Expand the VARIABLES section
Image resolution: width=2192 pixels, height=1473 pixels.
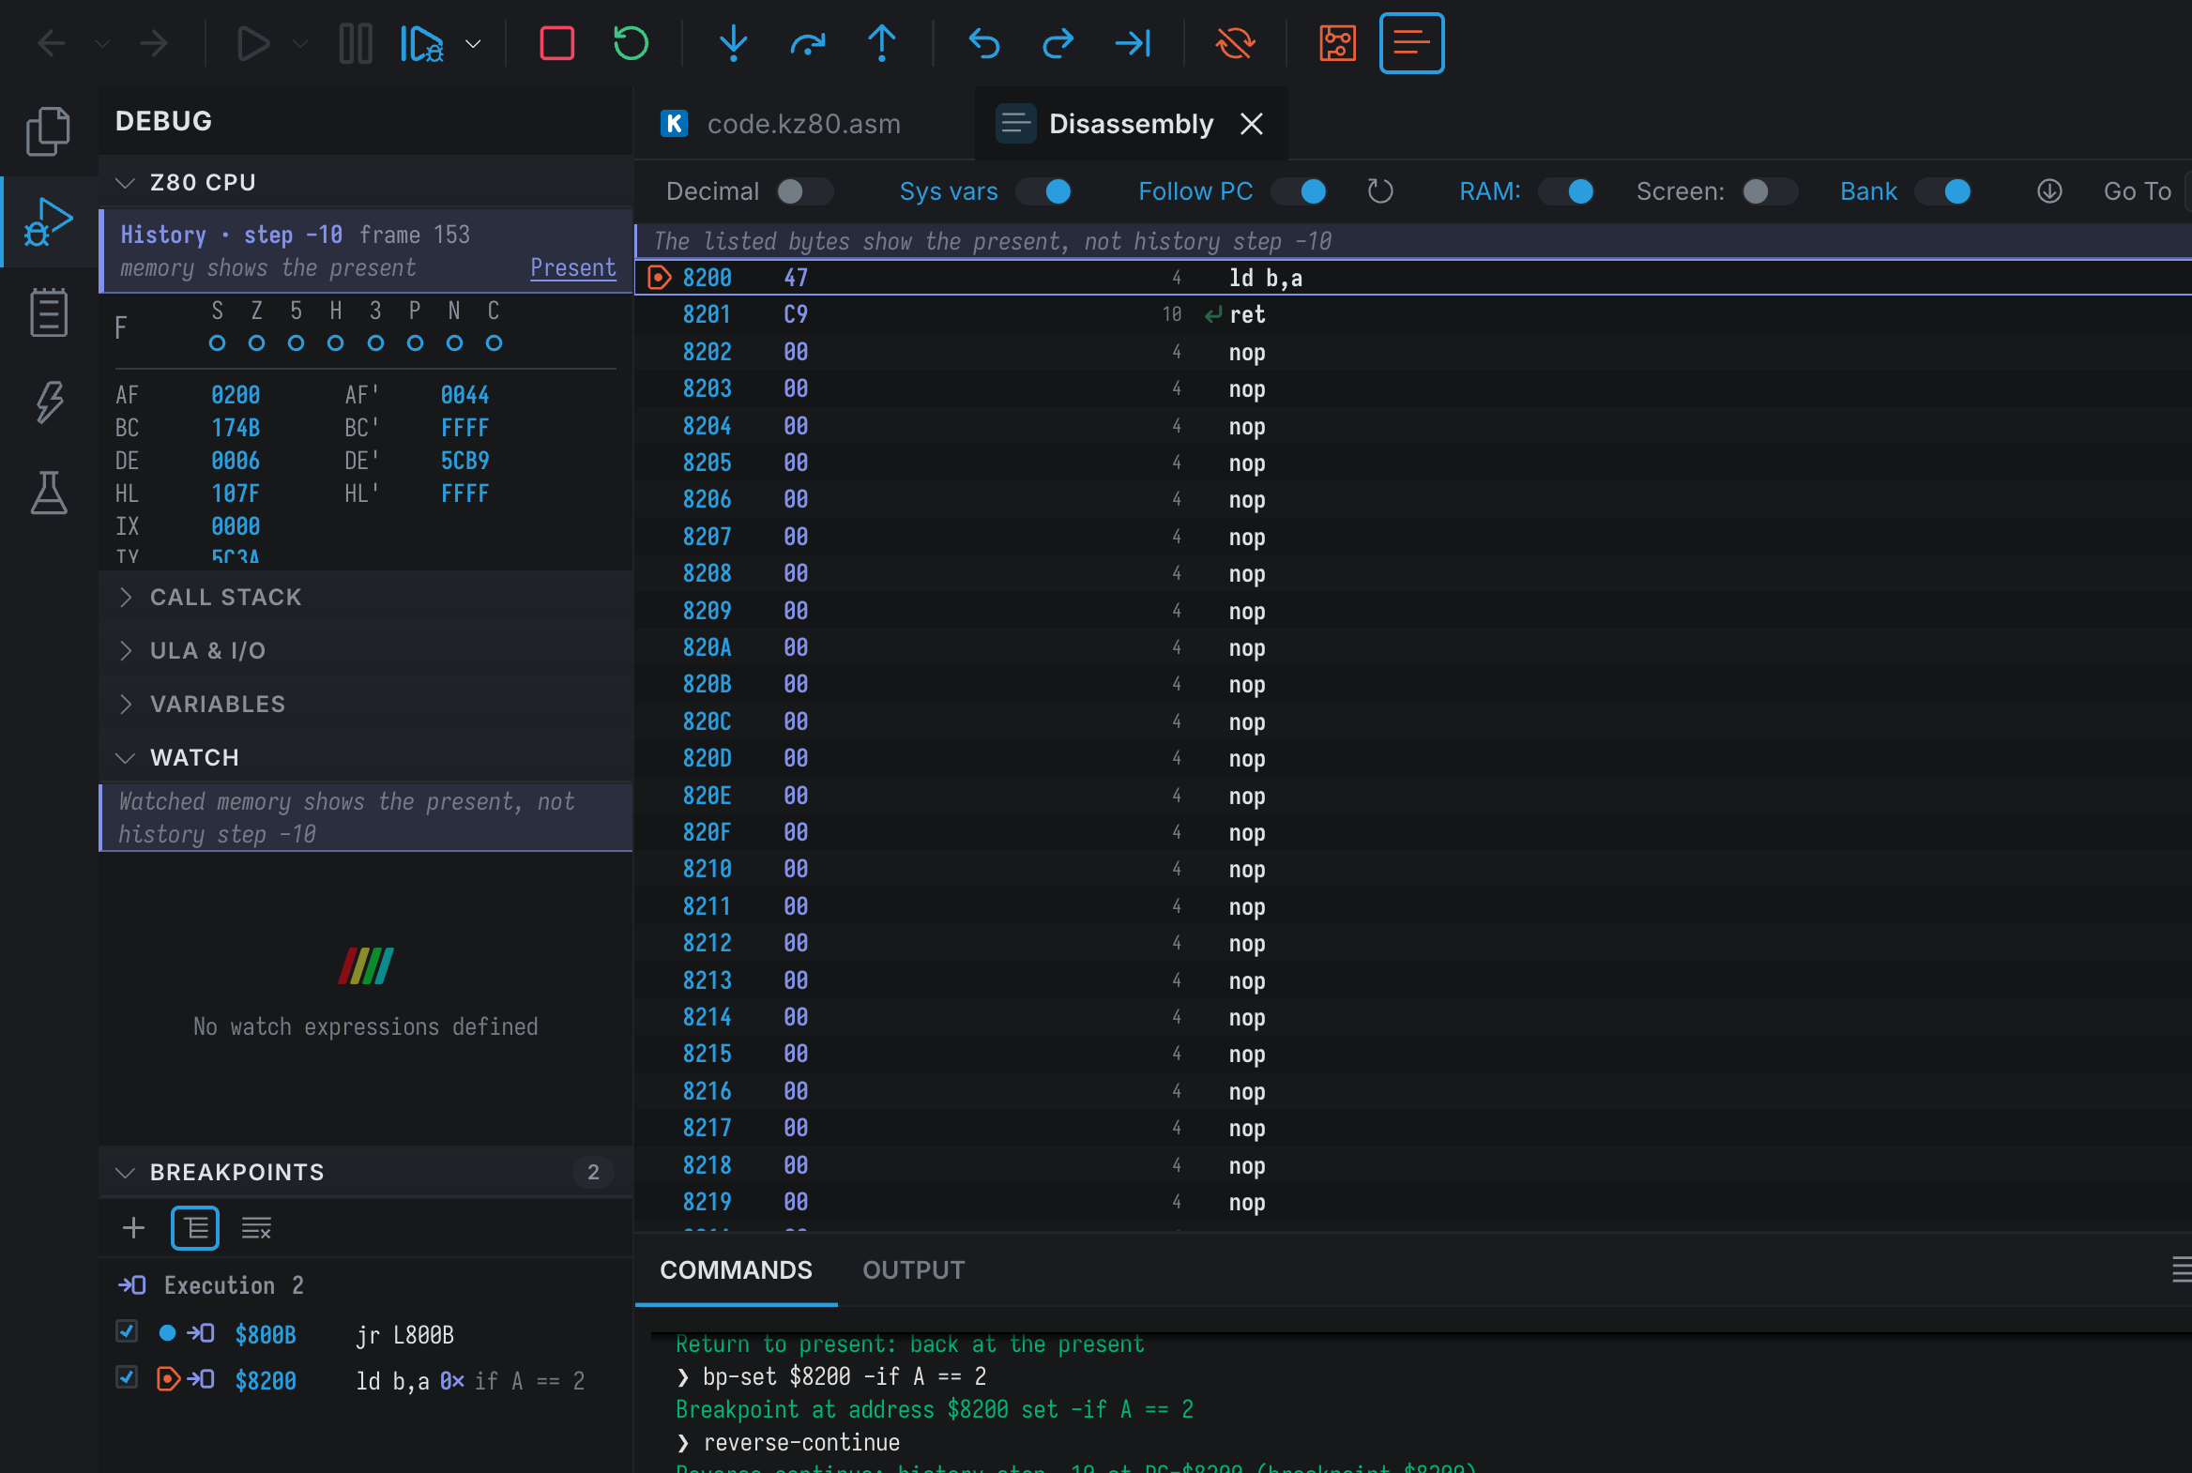pos(366,705)
